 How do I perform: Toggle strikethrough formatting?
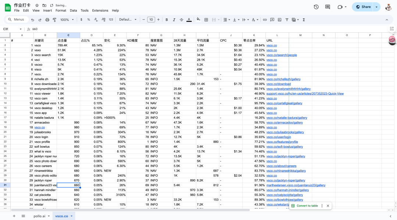pyautogui.click(x=181, y=20)
